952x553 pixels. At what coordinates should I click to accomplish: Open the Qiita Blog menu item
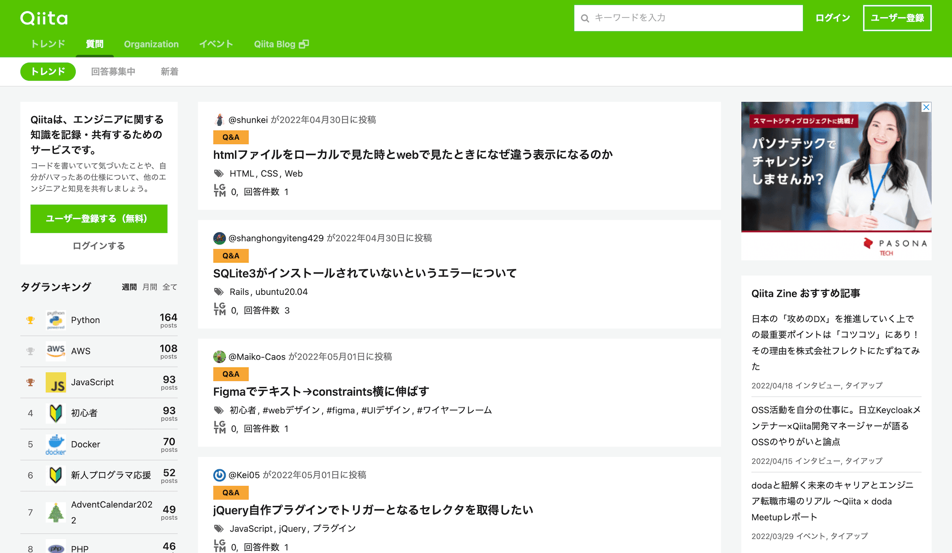(281, 44)
